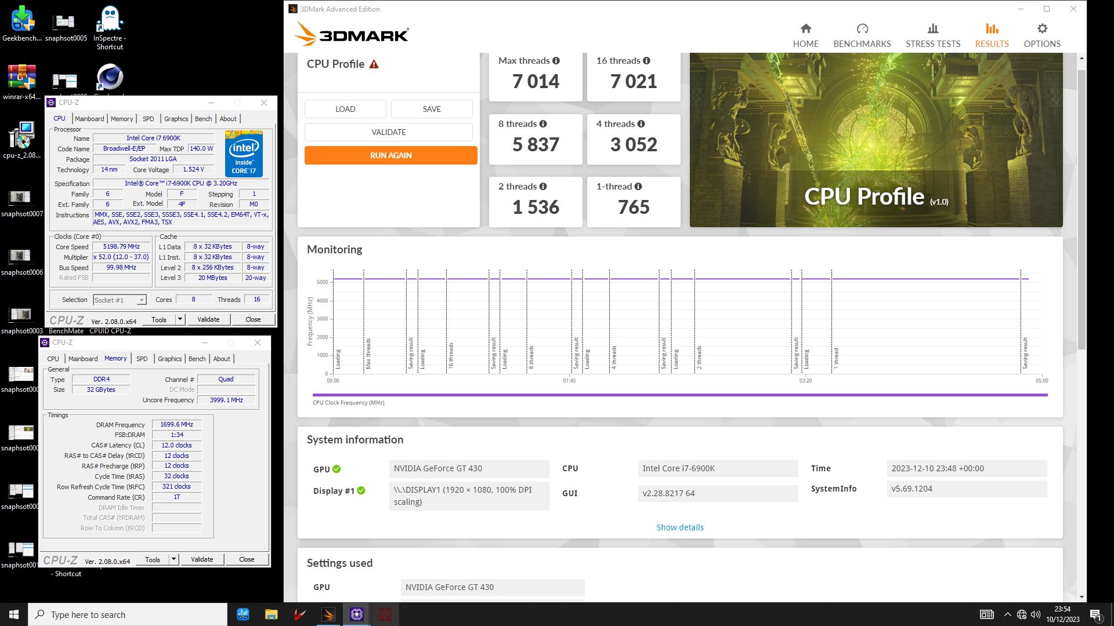
Task: Click the scroll down arrow in 3DMark
Action: 1082,597
